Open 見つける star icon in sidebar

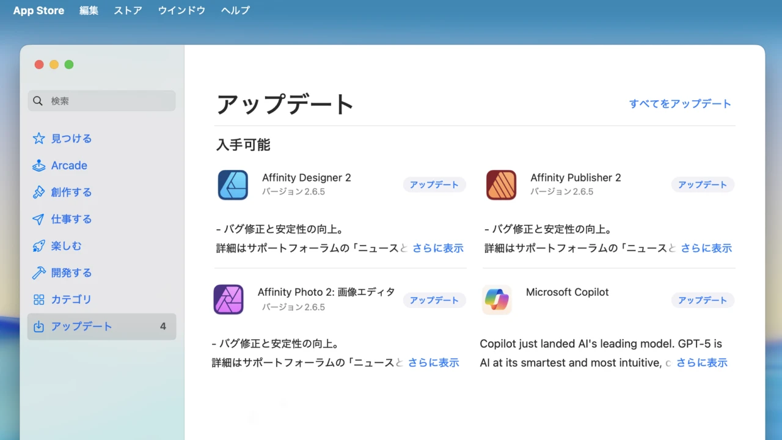[38, 139]
